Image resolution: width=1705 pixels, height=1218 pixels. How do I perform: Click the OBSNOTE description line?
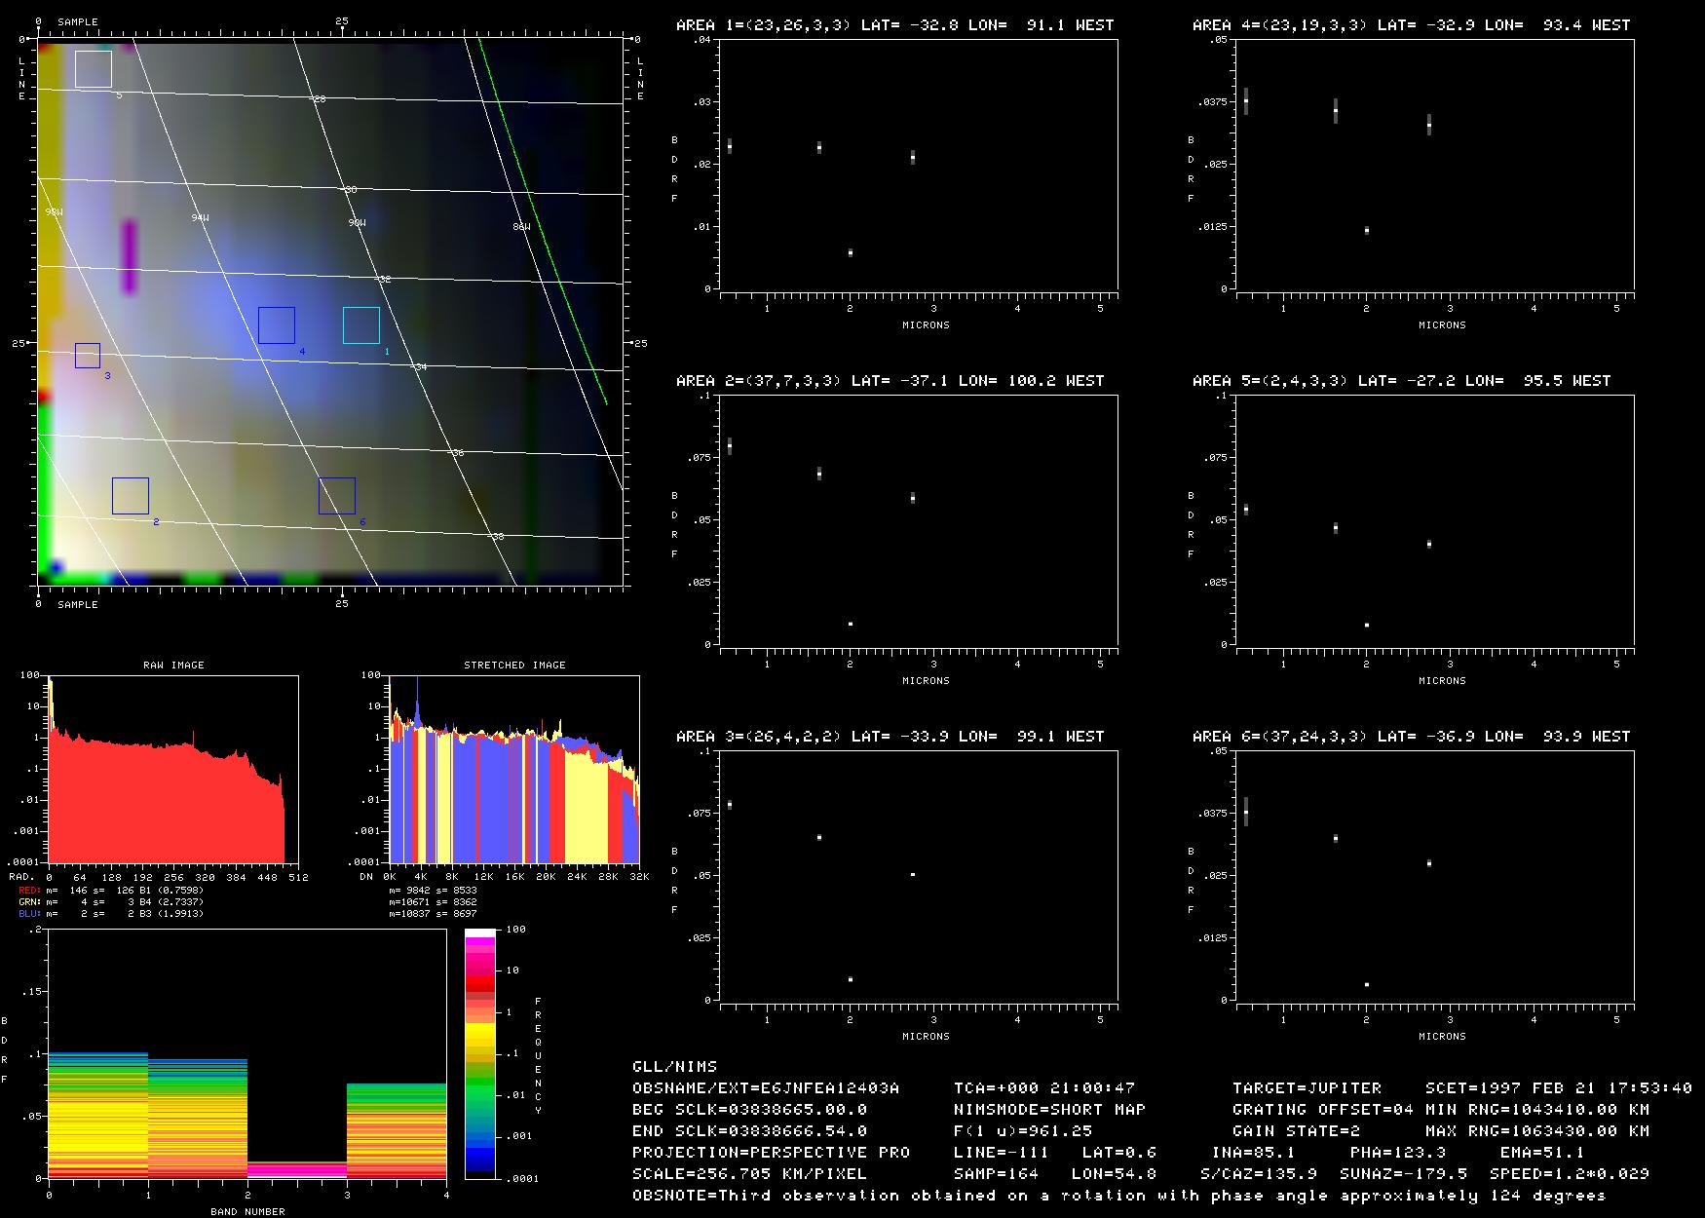1118,1196
